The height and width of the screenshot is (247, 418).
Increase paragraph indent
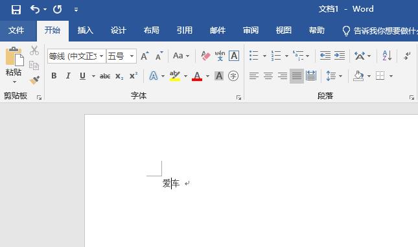[340, 56]
